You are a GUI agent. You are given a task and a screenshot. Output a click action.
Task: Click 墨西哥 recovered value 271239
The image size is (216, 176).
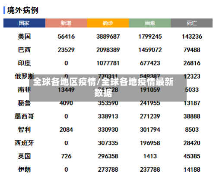click(x=150, y=116)
